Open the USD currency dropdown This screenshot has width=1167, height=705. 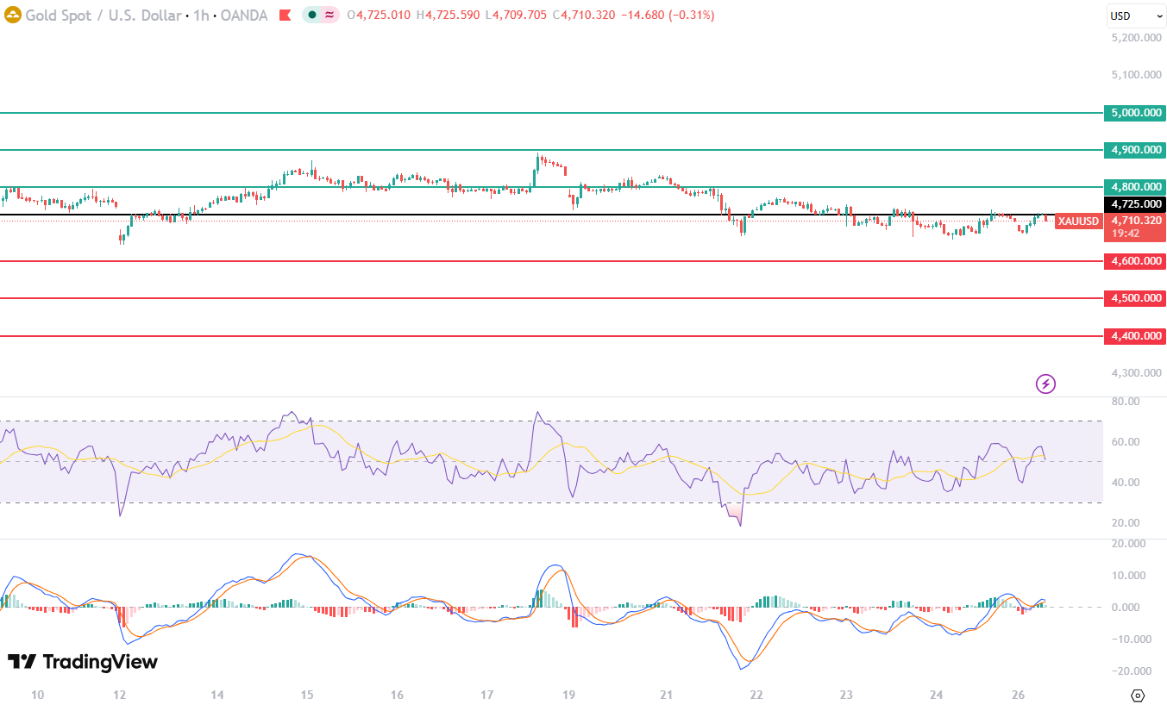click(1136, 16)
